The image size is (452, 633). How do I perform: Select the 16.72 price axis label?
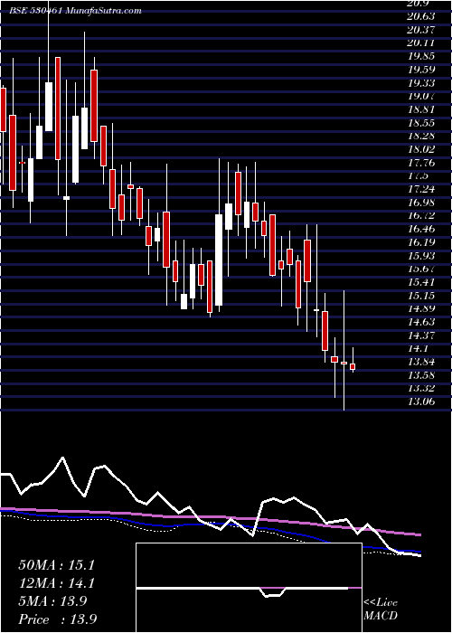pos(421,216)
